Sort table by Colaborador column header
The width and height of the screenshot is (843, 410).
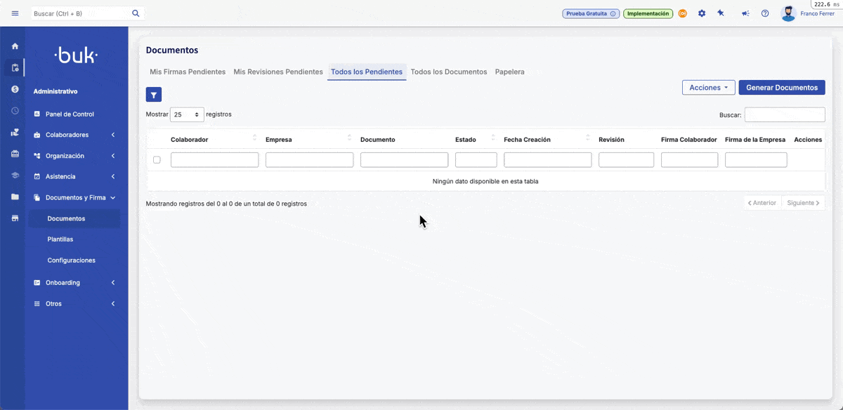[190, 140]
